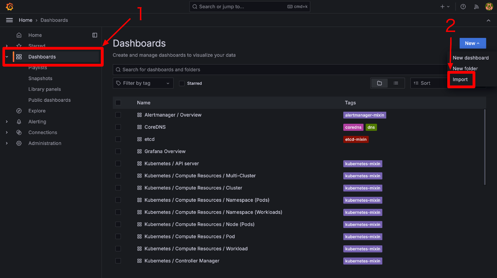This screenshot has height=278, width=497.
Task: Open the Kubernetes / Compute Resources / Cluster dashboard
Action: pyautogui.click(x=193, y=188)
